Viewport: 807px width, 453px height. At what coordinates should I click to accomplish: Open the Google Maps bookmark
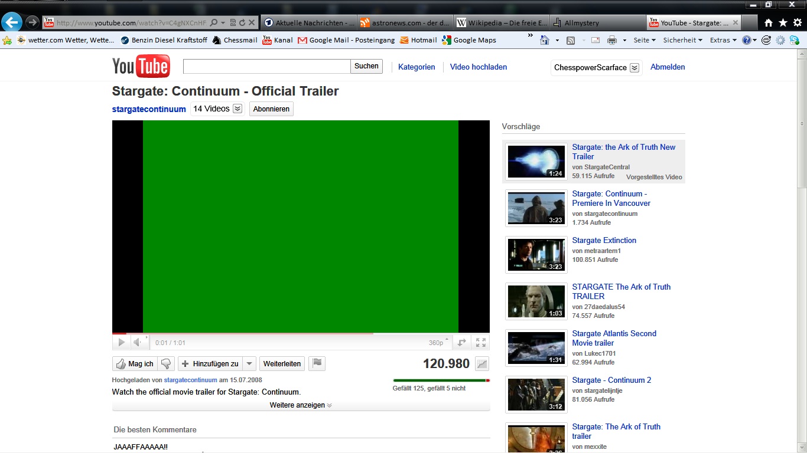(x=469, y=40)
